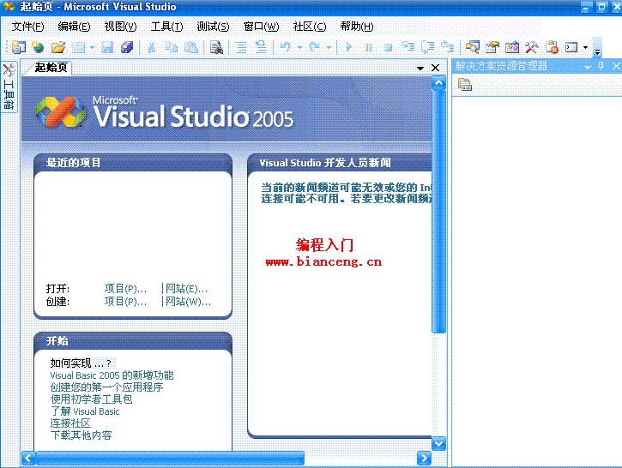Open the Redo history dropdown arrow
Screen dimensions: 622x468
coord(329,48)
